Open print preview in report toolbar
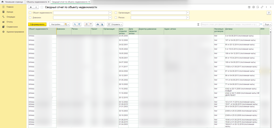274x128 pixels. [x=102, y=24]
